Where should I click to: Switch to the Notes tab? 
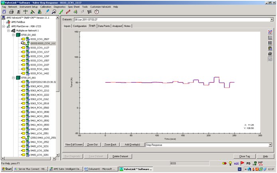[127, 26]
